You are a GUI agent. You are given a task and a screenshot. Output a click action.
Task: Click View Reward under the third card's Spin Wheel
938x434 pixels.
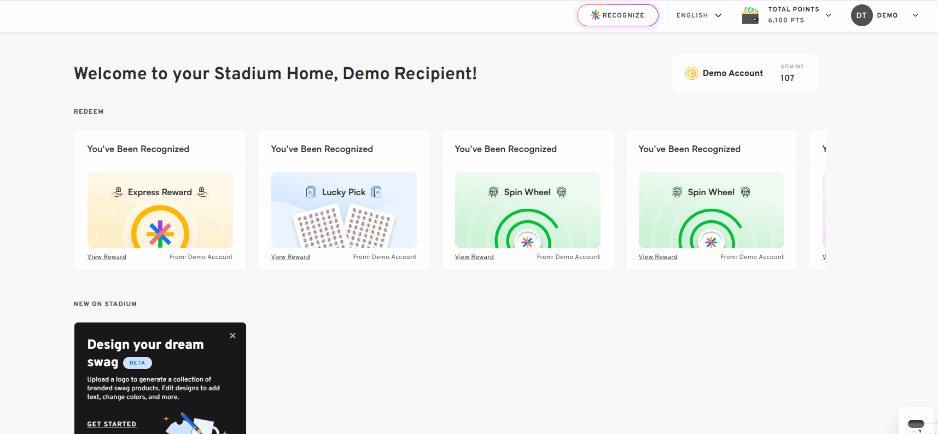point(474,257)
